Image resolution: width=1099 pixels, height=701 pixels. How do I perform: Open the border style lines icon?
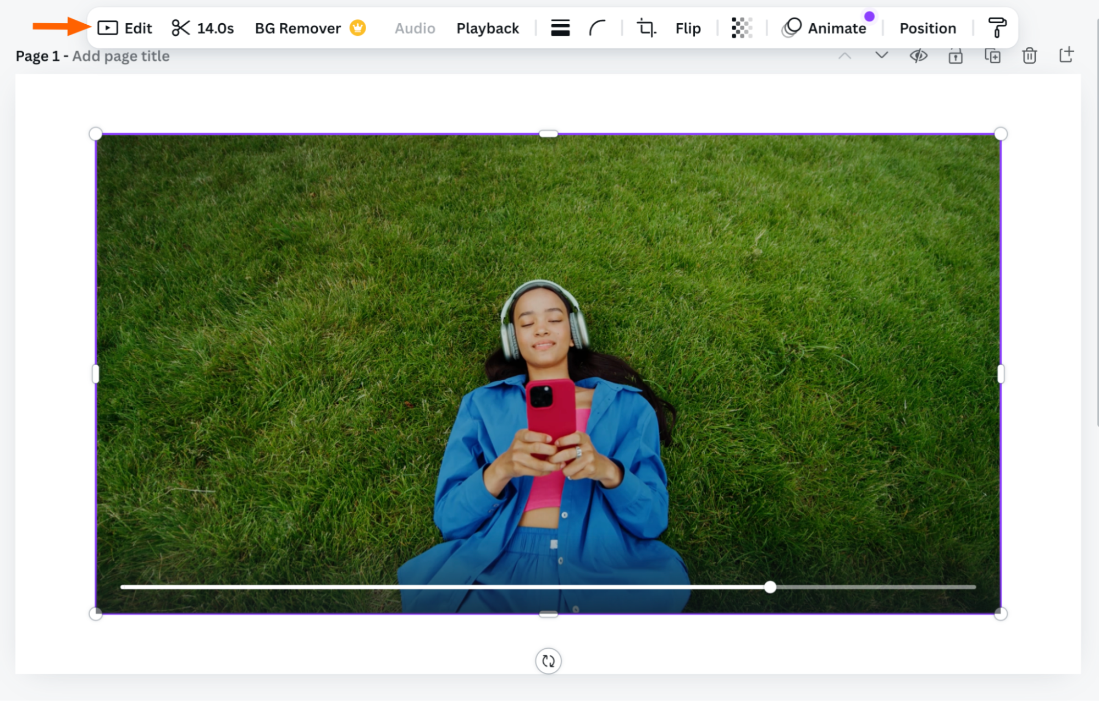point(560,28)
